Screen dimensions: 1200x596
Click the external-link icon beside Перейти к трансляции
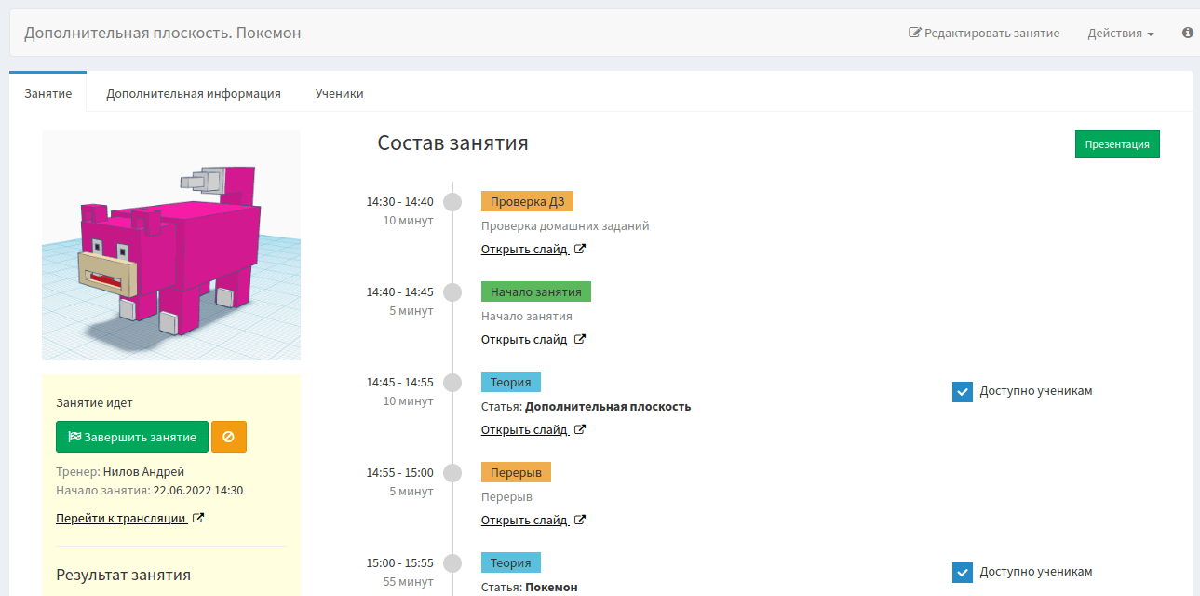tap(197, 519)
